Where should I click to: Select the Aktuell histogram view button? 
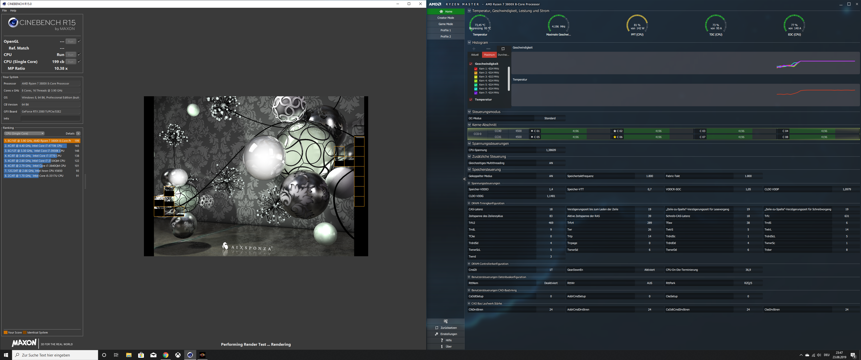coord(475,55)
